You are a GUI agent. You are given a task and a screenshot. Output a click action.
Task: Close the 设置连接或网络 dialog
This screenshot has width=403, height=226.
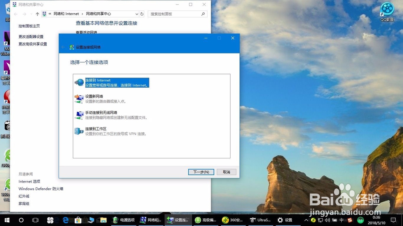point(233,38)
